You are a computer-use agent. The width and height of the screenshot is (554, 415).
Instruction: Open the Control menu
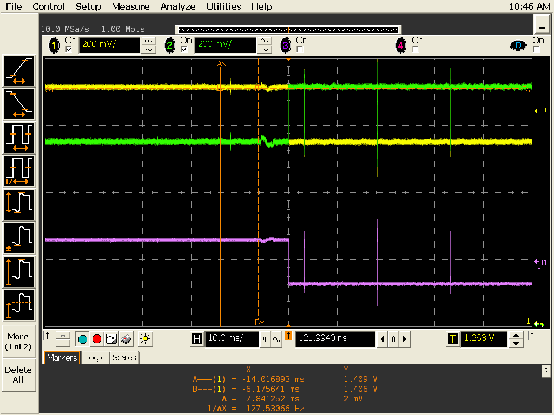(49, 6)
